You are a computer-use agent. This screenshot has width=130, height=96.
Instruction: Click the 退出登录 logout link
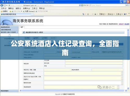127,24
